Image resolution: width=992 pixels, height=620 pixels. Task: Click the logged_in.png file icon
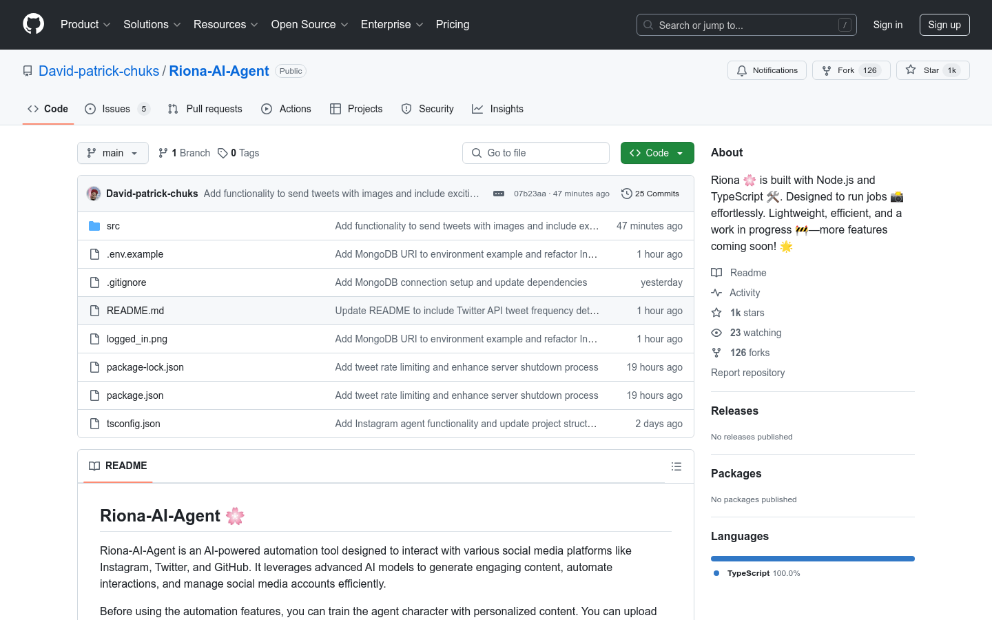pyautogui.click(x=95, y=339)
